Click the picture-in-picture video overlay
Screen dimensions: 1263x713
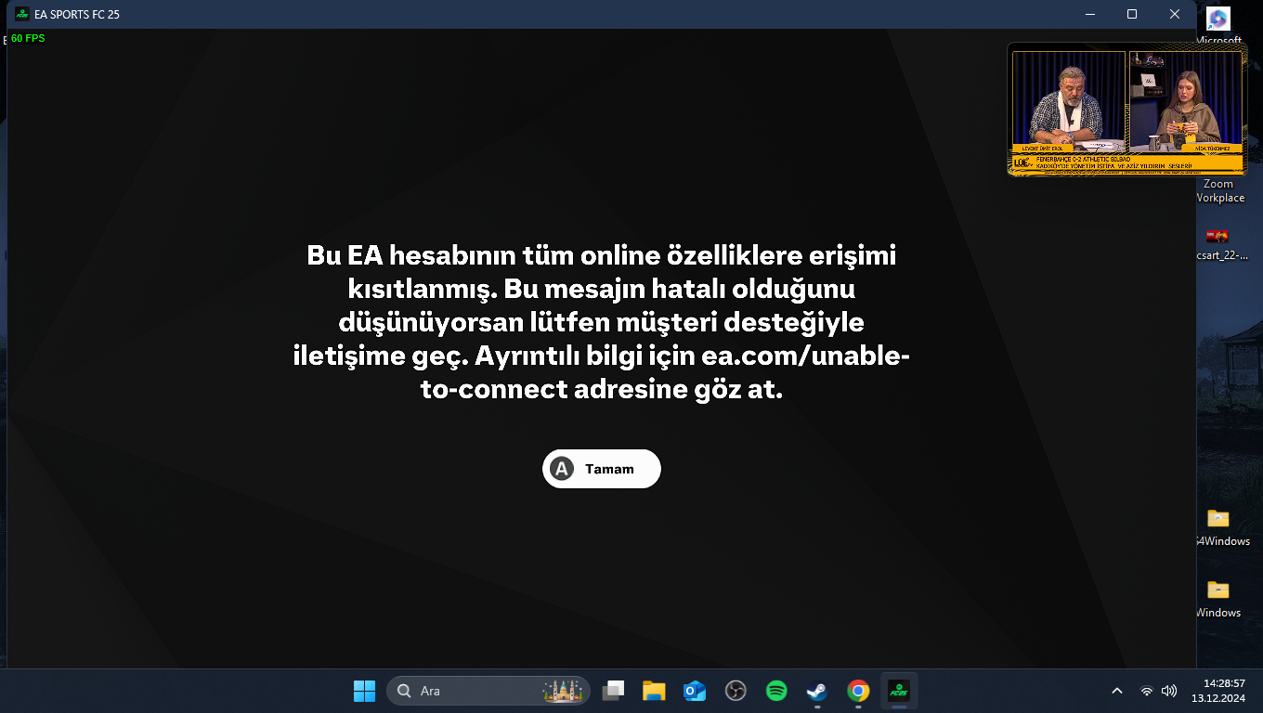coord(1126,110)
